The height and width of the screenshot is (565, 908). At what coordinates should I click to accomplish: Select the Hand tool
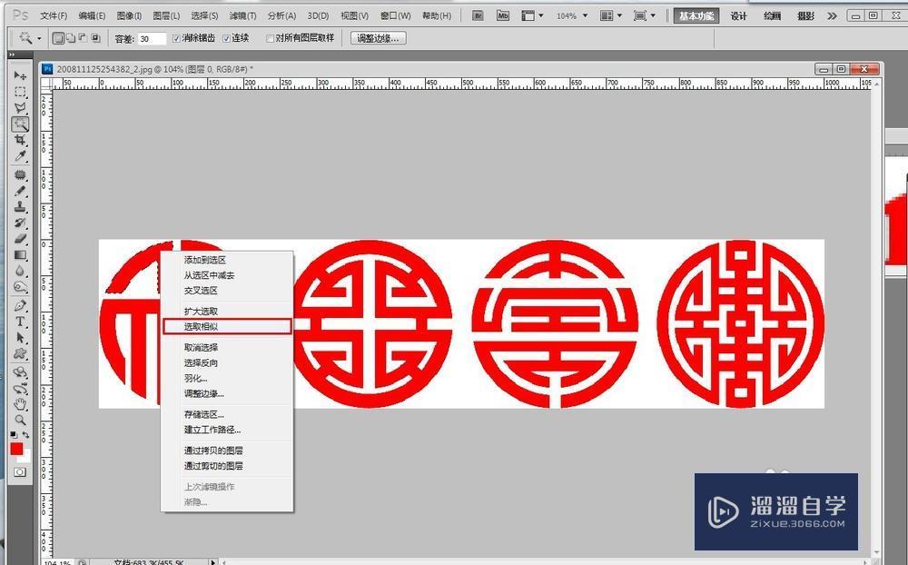pos(20,404)
